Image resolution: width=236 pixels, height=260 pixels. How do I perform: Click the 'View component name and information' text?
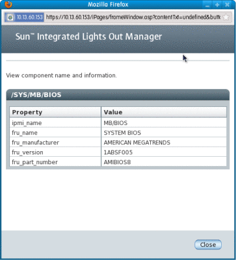(61, 75)
